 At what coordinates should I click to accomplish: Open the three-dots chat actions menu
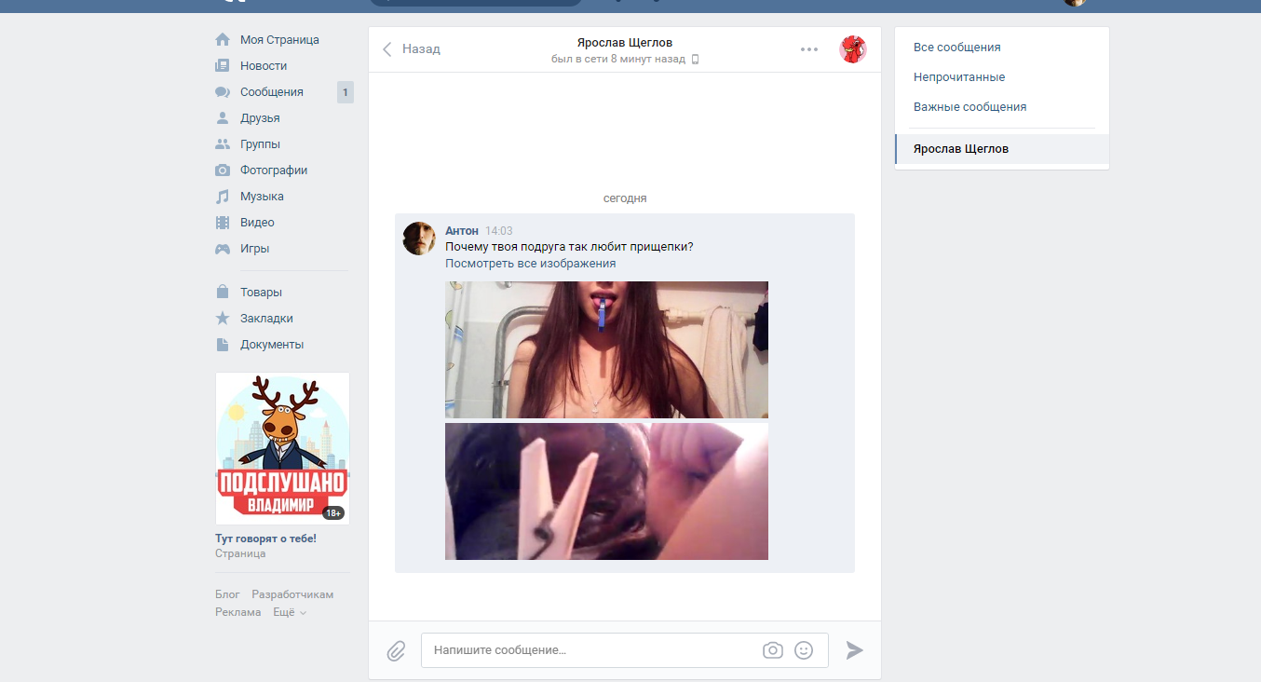[809, 49]
